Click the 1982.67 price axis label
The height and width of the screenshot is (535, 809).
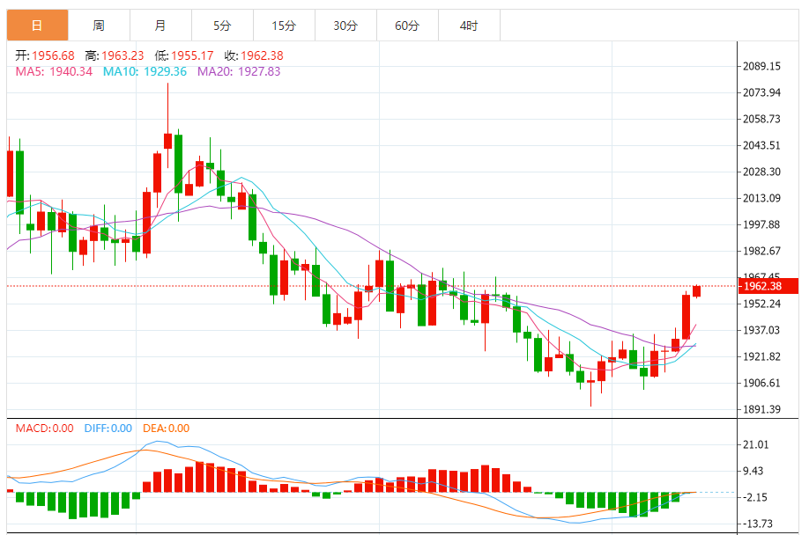point(761,251)
